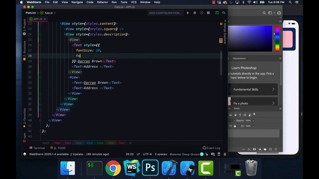Open the Navigate menu

[77, 2]
